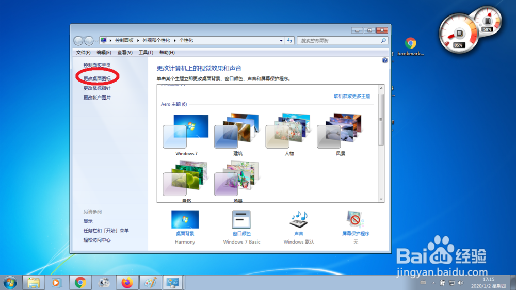The height and width of the screenshot is (290, 516).
Task: Click the themes list scroll up arrow
Action: point(381,88)
